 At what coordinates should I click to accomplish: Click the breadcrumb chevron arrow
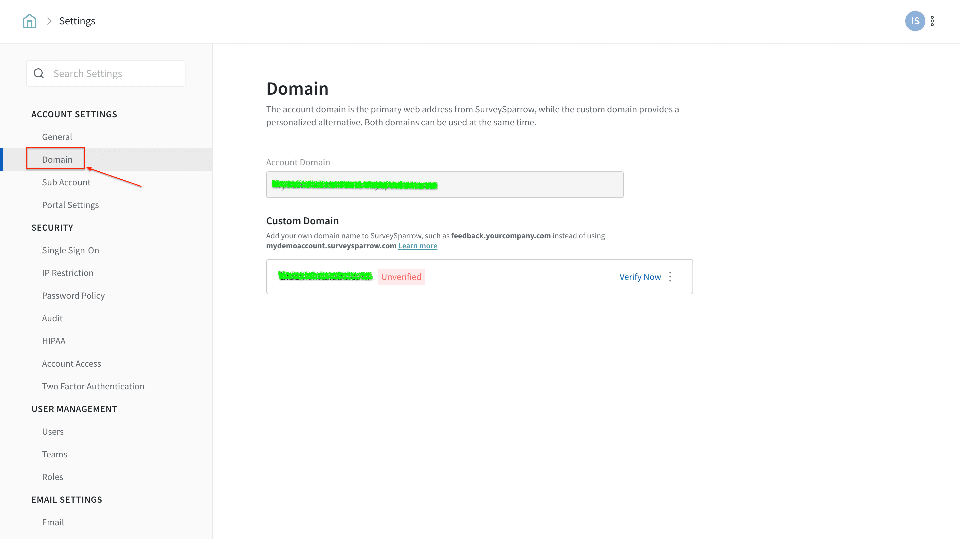point(49,21)
